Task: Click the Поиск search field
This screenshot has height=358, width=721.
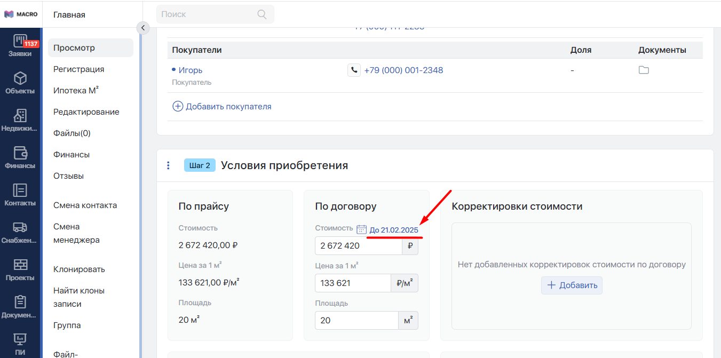Action: click(x=208, y=14)
